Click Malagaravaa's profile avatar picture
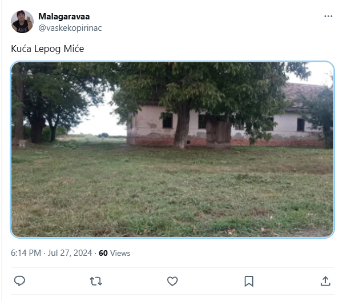 [22, 22]
